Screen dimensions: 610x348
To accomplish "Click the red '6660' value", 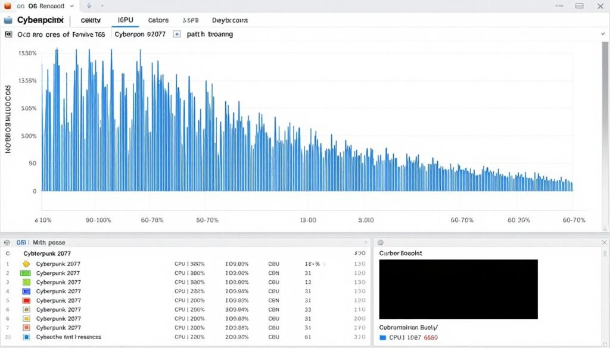I will point(431,337).
